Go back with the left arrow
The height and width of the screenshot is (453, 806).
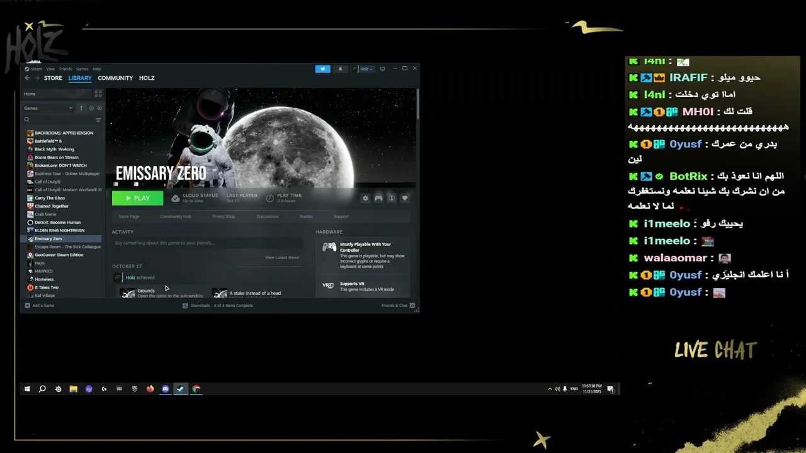click(x=27, y=78)
